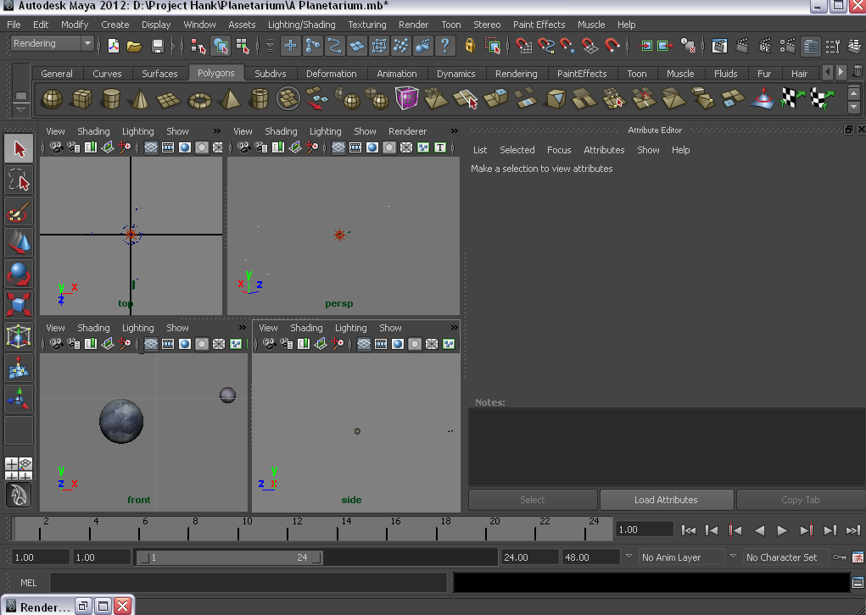
Task: Open the Anim Layer dropdown arrow
Action: pos(629,557)
